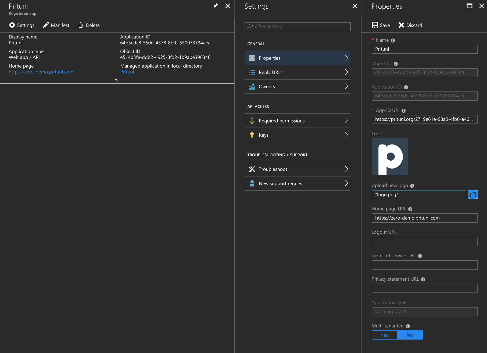Click the Save button label

[x=385, y=25]
